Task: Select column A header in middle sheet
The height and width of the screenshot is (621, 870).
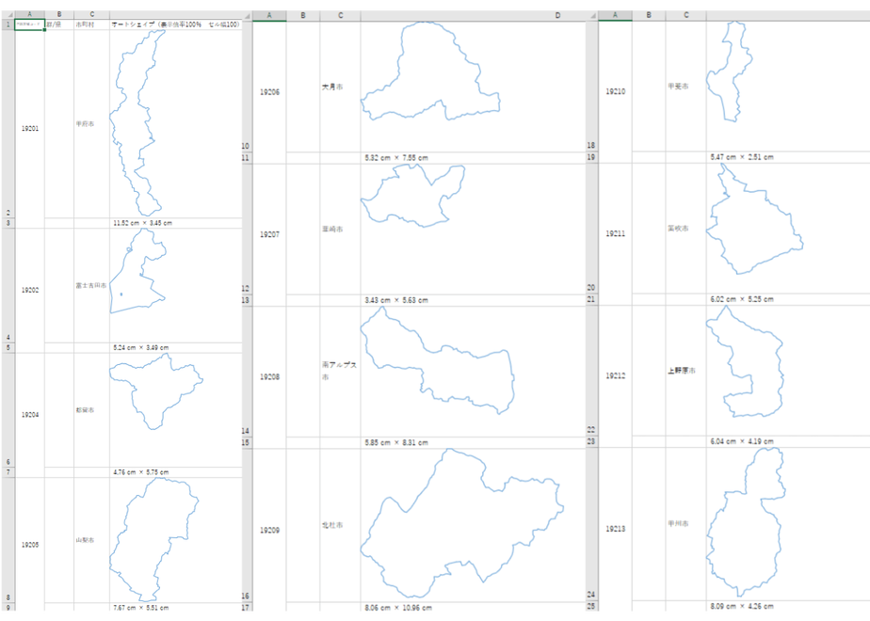Action: (x=269, y=15)
